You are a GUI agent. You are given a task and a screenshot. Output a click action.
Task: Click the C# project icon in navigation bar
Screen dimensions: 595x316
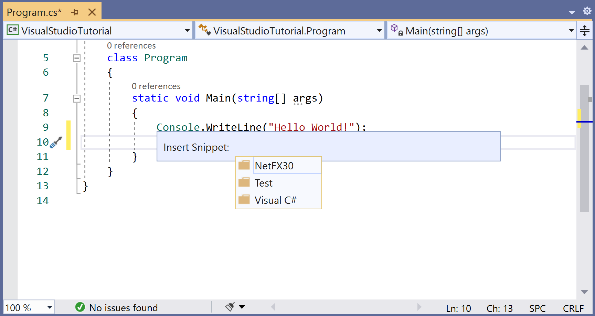[x=13, y=30]
